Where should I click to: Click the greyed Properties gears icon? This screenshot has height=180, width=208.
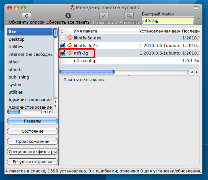pos(129,16)
